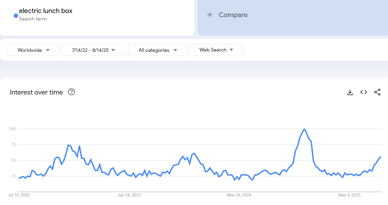Click the May 26, 2024 axis label

click(239, 195)
